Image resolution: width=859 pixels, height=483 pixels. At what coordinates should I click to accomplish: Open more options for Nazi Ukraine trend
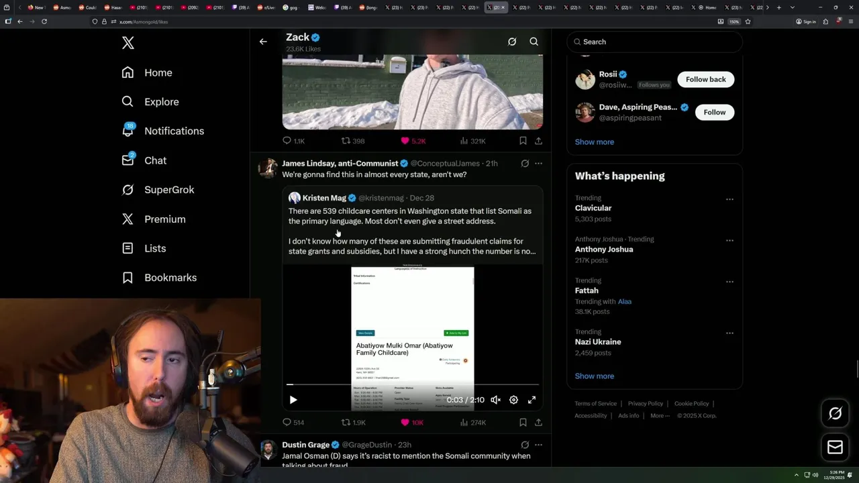tap(729, 333)
